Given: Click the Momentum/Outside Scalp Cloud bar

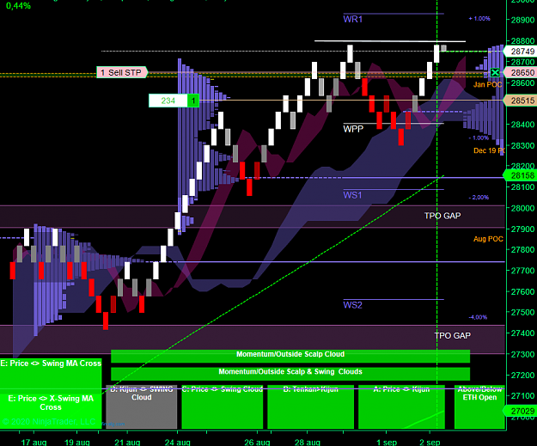Looking at the screenshot, I should coord(290,356).
